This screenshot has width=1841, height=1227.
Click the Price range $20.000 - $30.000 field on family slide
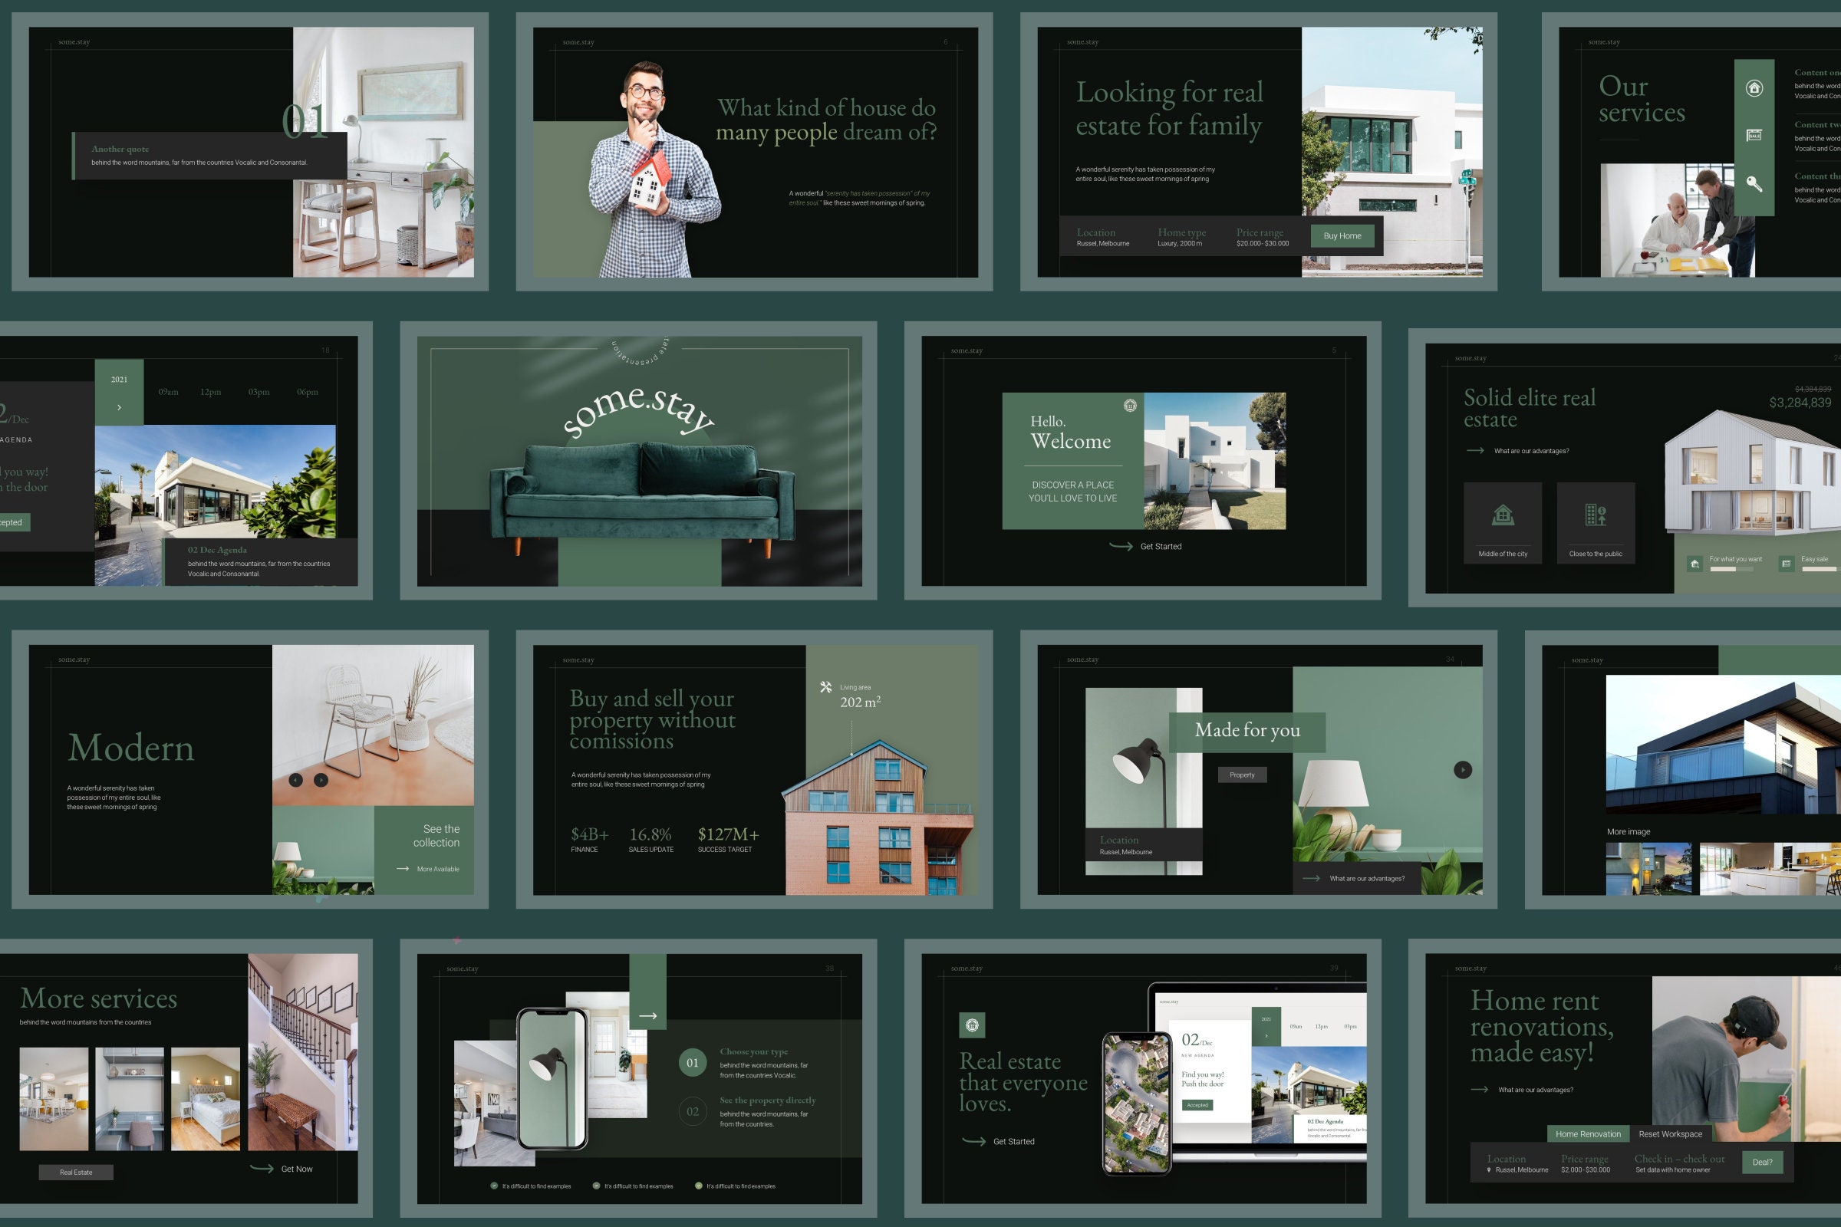[1263, 237]
